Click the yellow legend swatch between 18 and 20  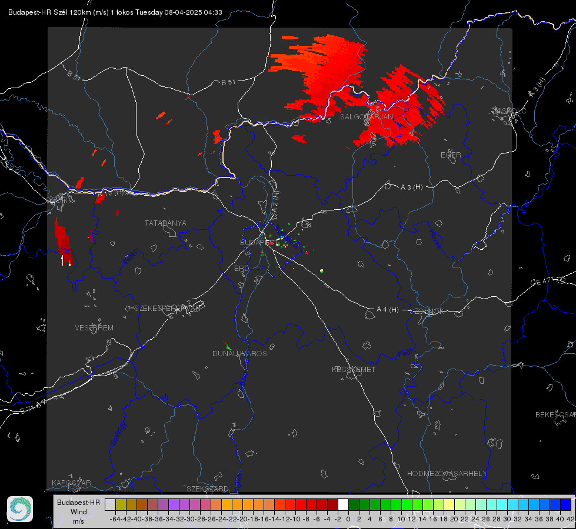(449, 504)
